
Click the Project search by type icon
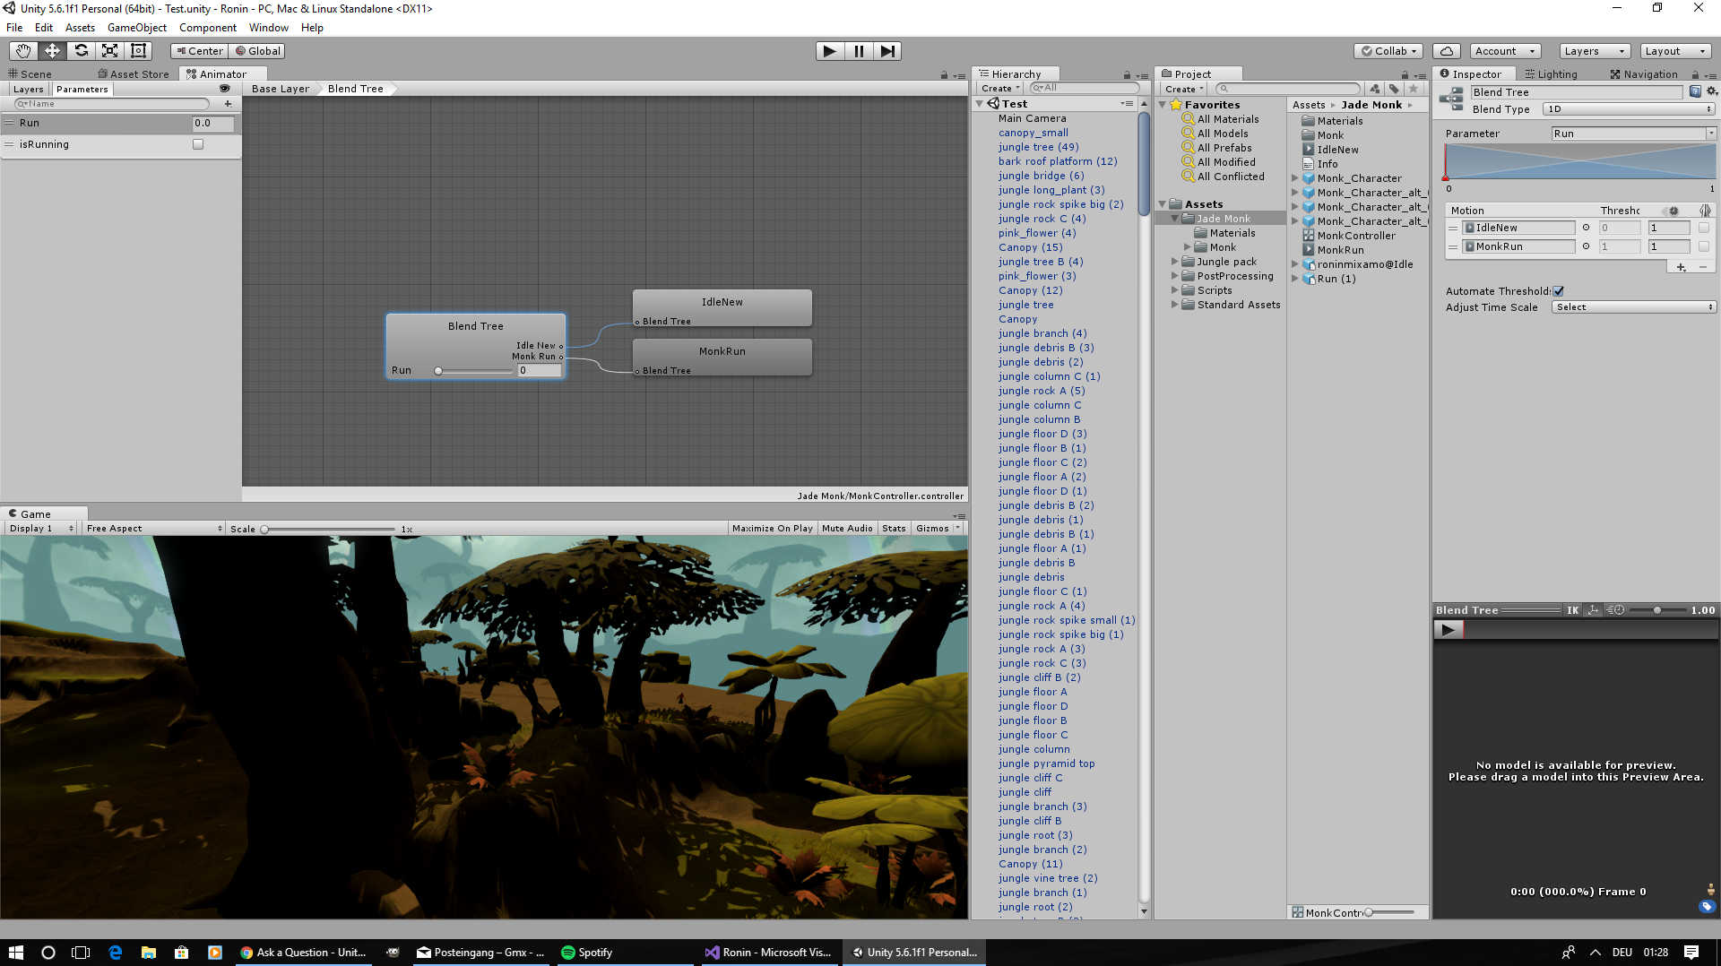coord(1374,89)
